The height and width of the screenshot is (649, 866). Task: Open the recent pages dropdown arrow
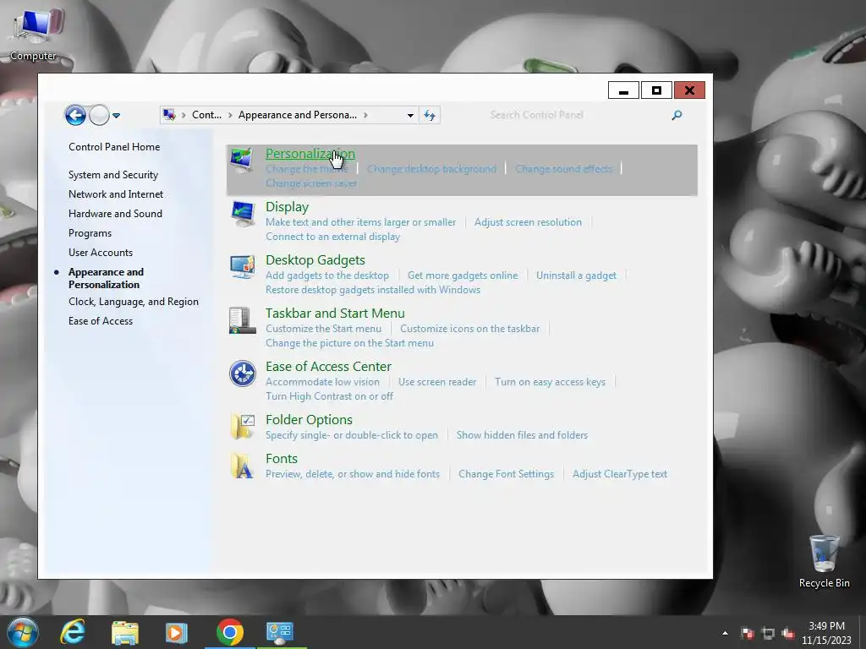click(x=116, y=115)
